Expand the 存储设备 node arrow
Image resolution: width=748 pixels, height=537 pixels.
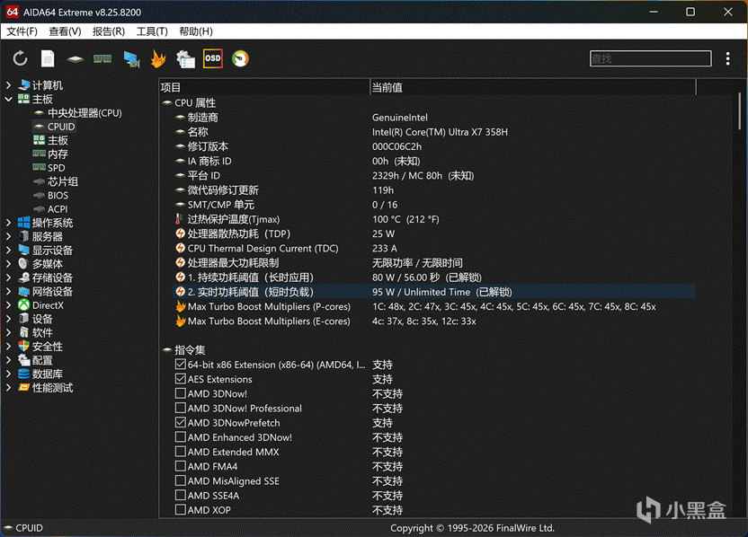(8, 277)
